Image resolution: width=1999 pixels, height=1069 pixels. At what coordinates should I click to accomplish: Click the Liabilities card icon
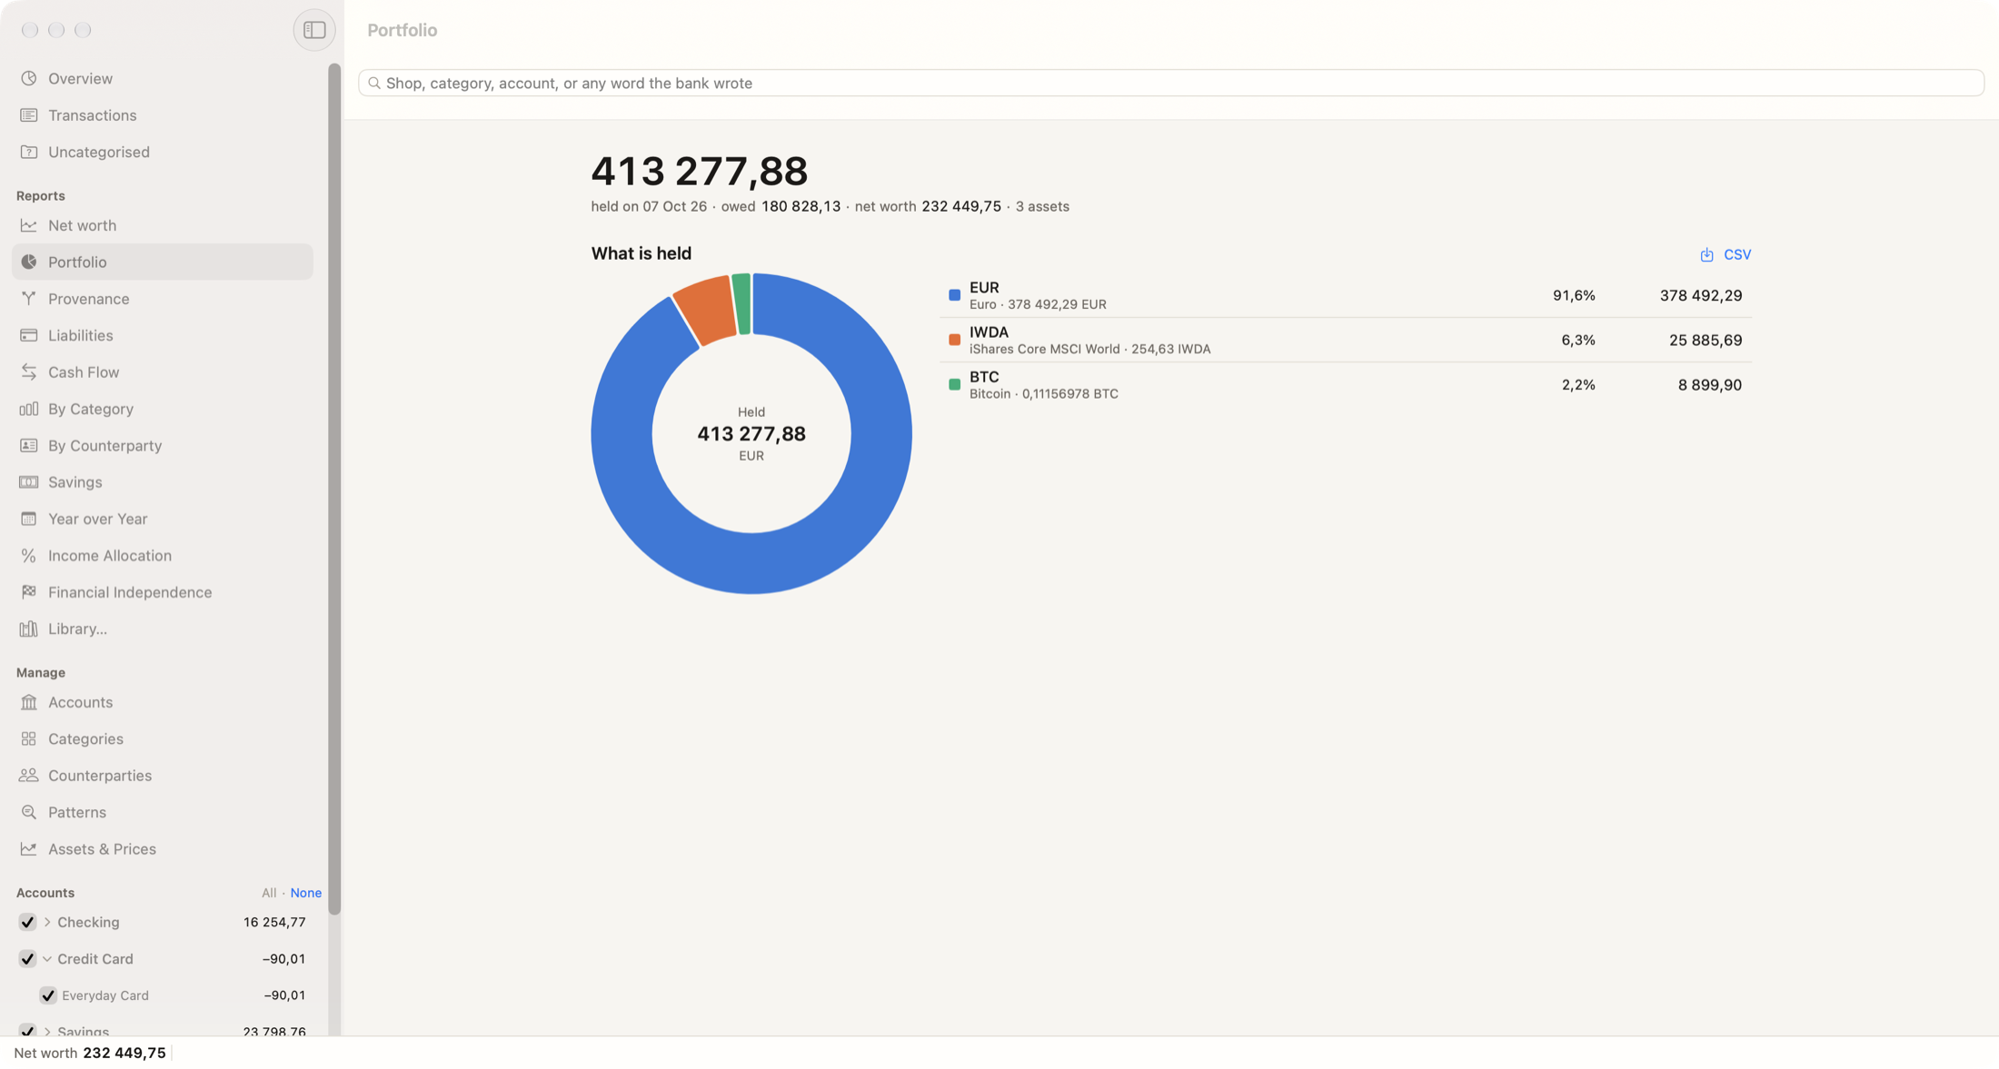pos(29,335)
